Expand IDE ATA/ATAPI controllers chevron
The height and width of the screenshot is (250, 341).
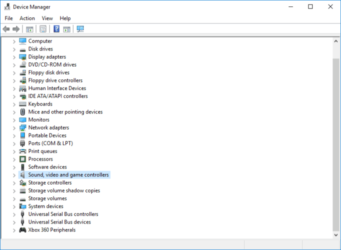14,96
